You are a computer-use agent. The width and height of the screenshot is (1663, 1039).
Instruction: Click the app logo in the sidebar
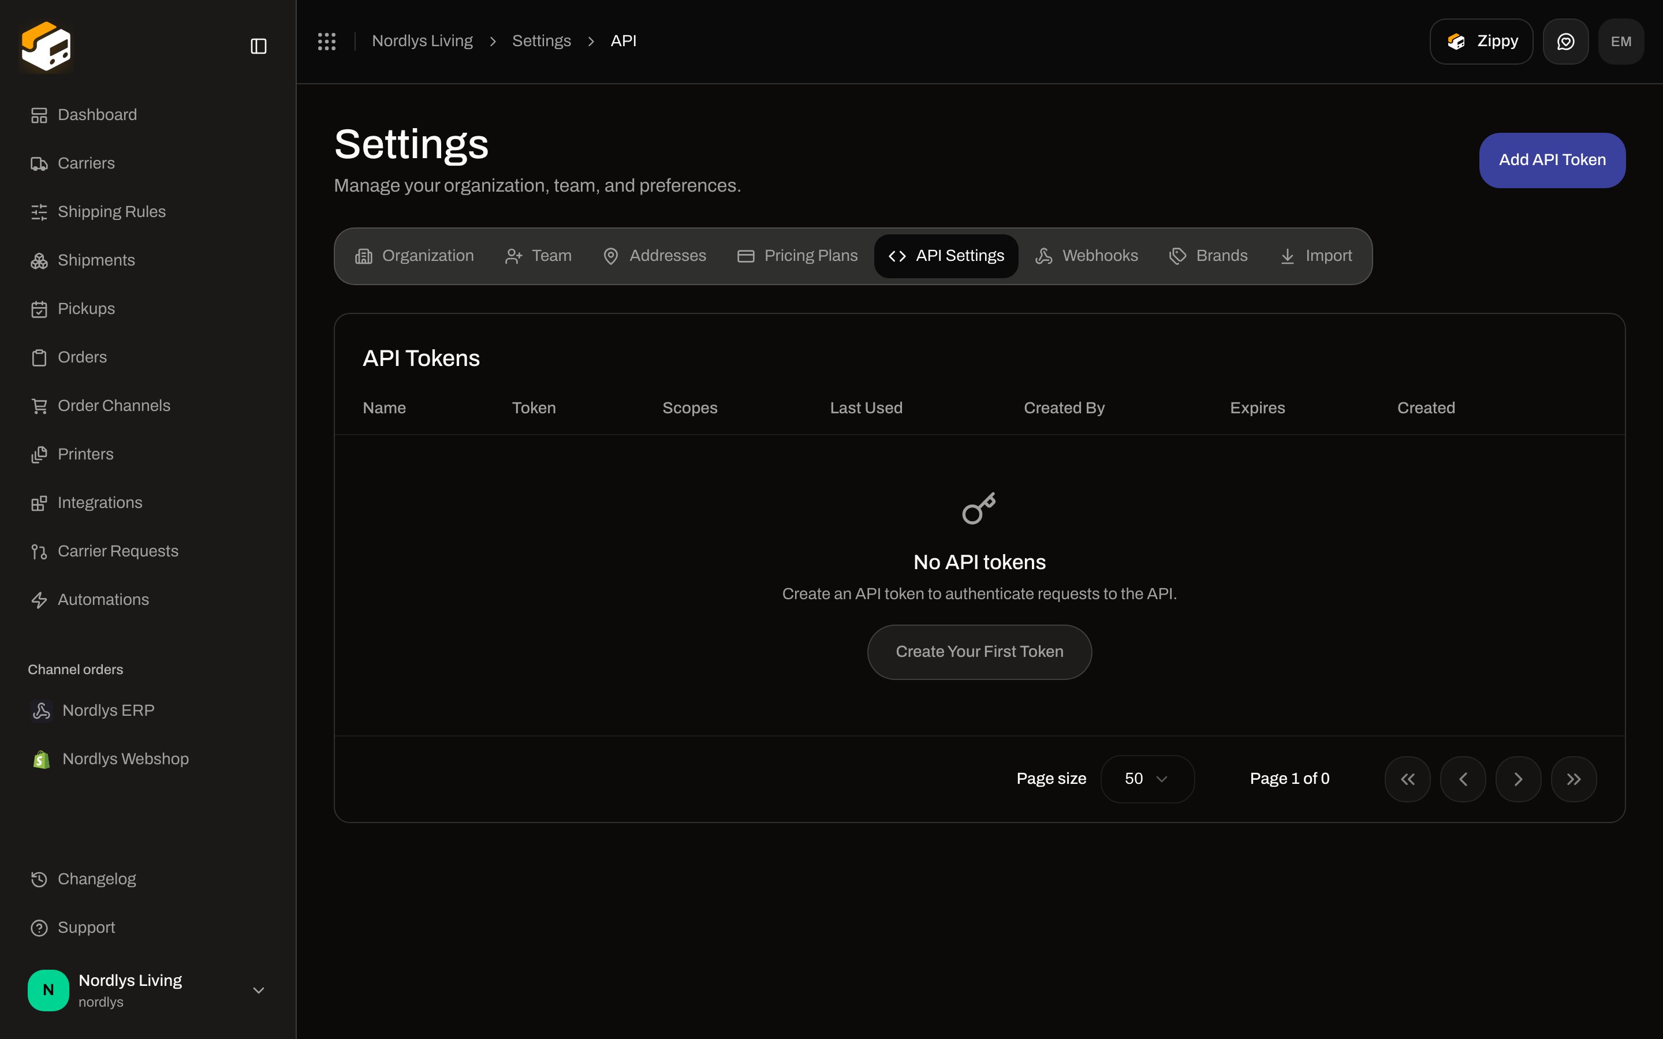pyautogui.click(x=46, y=46)
